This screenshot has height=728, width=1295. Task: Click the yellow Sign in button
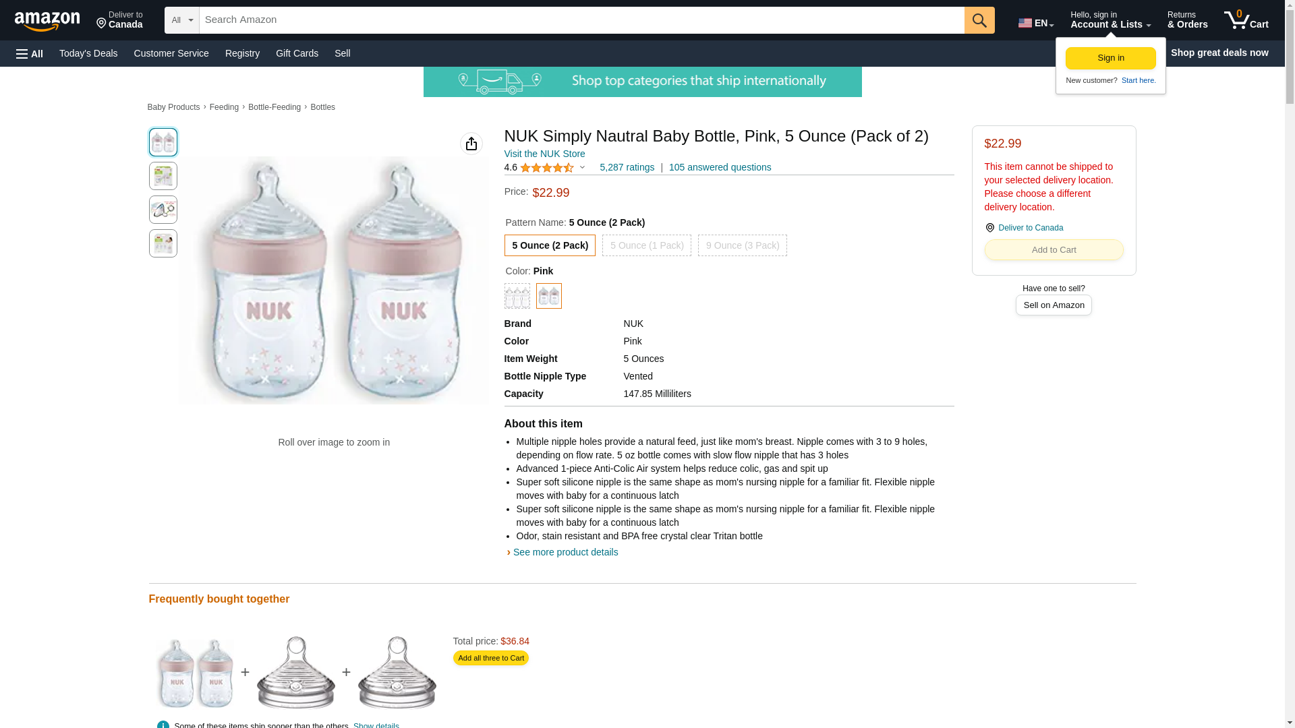tap(1110, 58)
